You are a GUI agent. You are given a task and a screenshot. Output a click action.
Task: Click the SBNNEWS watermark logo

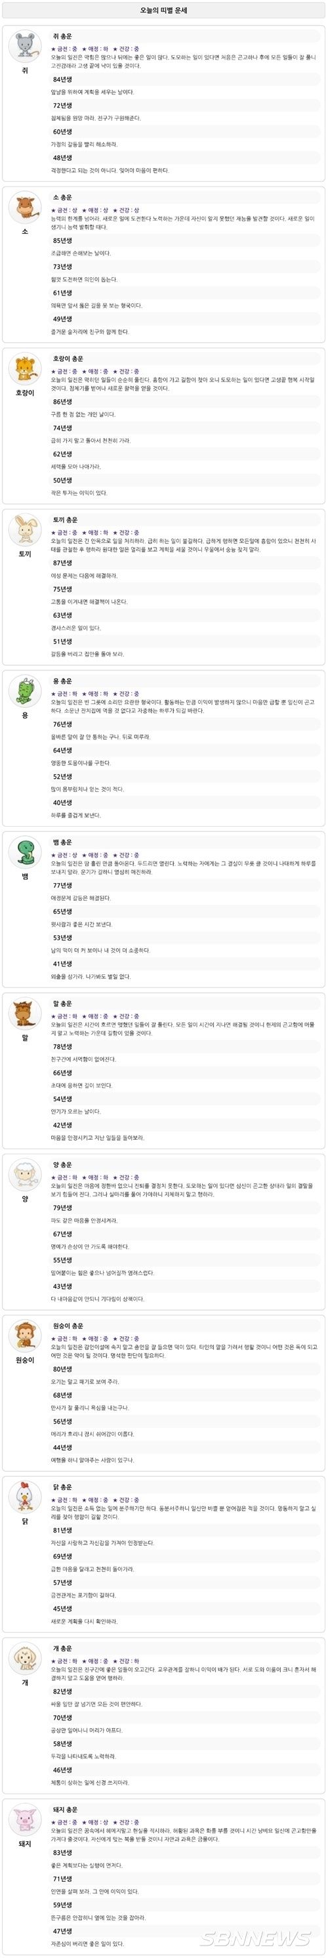coord(256,1938)
